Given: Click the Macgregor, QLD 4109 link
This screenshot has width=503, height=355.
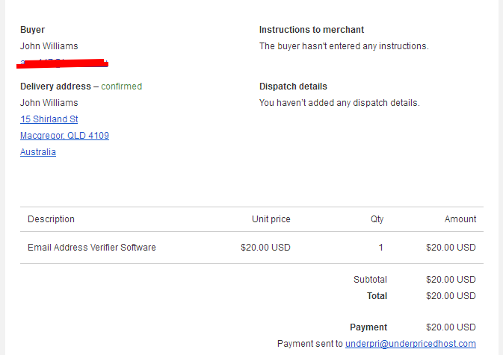Looking at the screenshot, I should pyautogui.click(x=64, y=136).
